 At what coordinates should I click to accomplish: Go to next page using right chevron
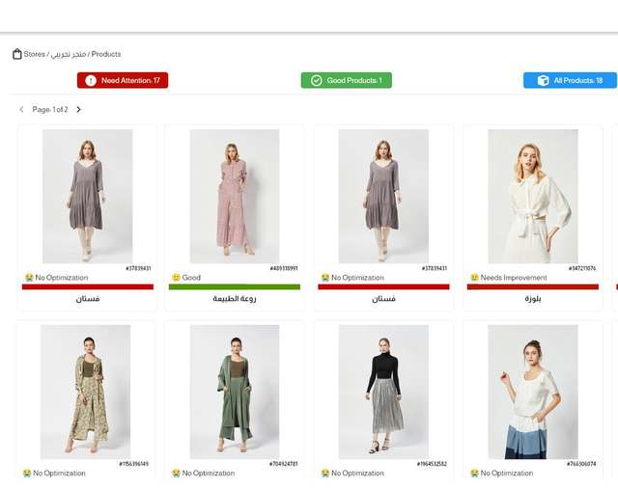(78, 109)
